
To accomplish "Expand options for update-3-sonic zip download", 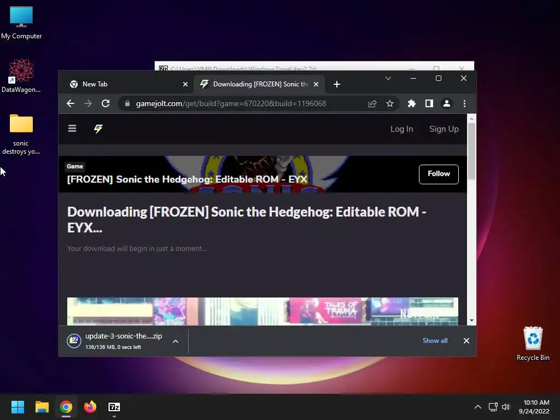I will click(176, 341).
